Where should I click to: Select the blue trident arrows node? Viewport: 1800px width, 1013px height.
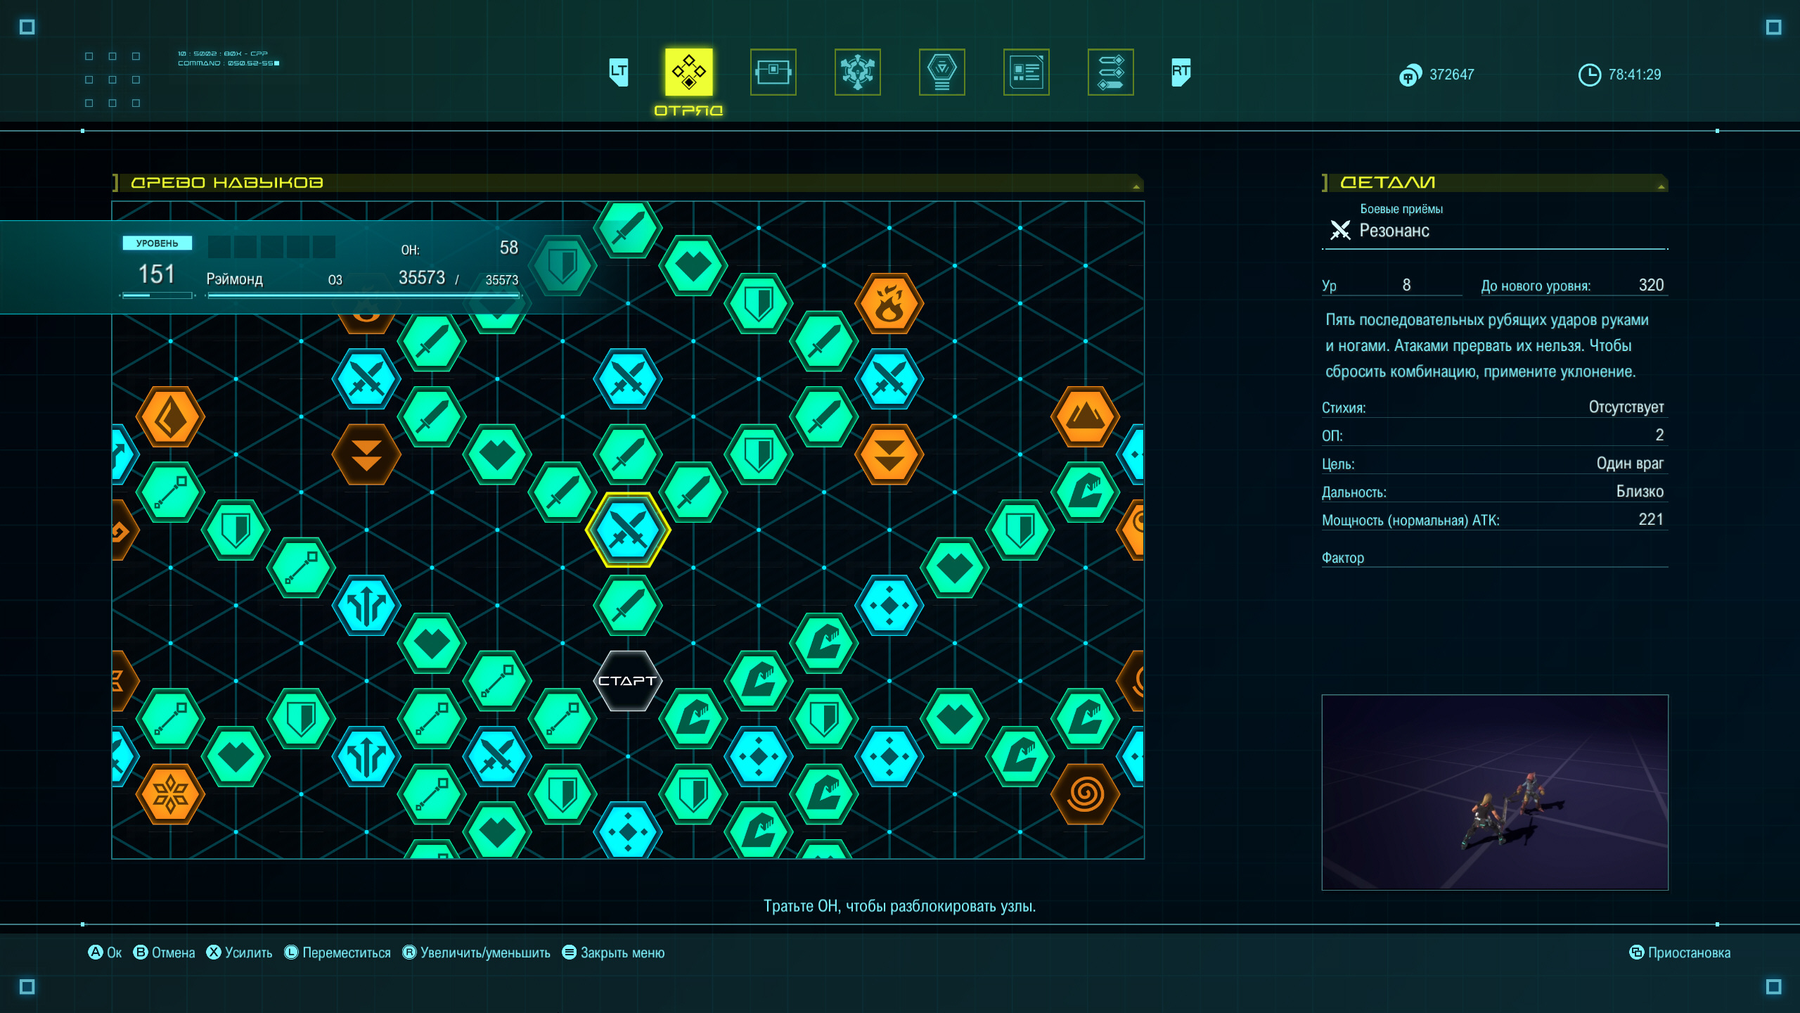(366, 605)
